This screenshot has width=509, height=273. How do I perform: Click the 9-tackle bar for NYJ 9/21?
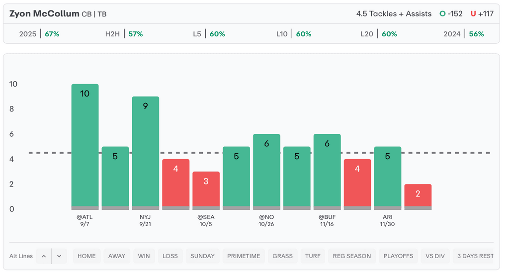(x=145, y=153)
